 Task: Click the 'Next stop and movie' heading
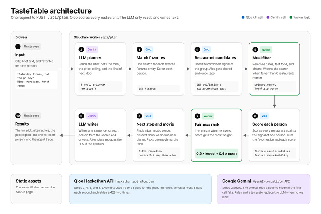pyautogui.click(x=155, y=124)
